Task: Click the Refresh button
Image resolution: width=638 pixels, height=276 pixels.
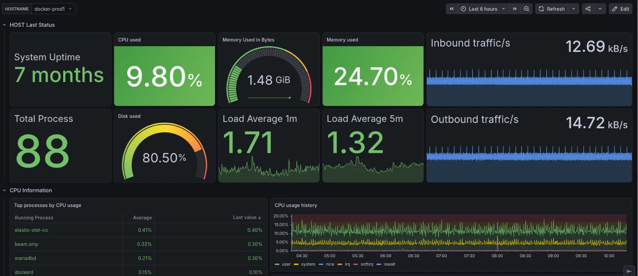Action: click(552, 9)
